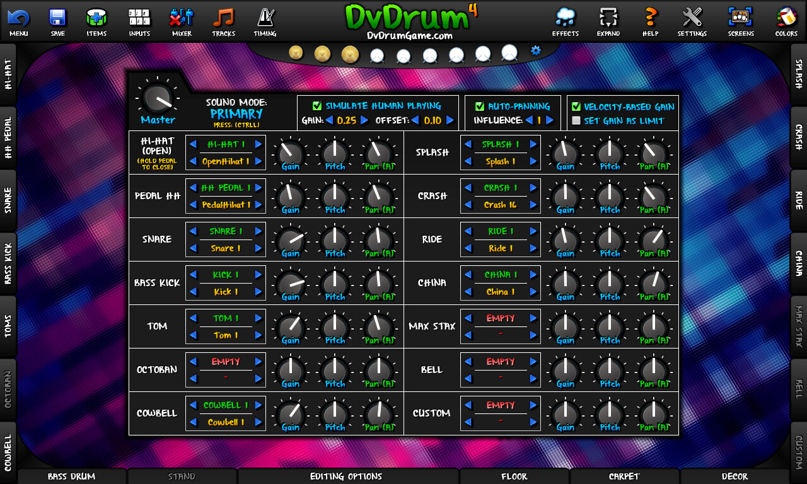Open the Tracks music note icon
The height and width of the screenshot is (484, 807).
223,17
